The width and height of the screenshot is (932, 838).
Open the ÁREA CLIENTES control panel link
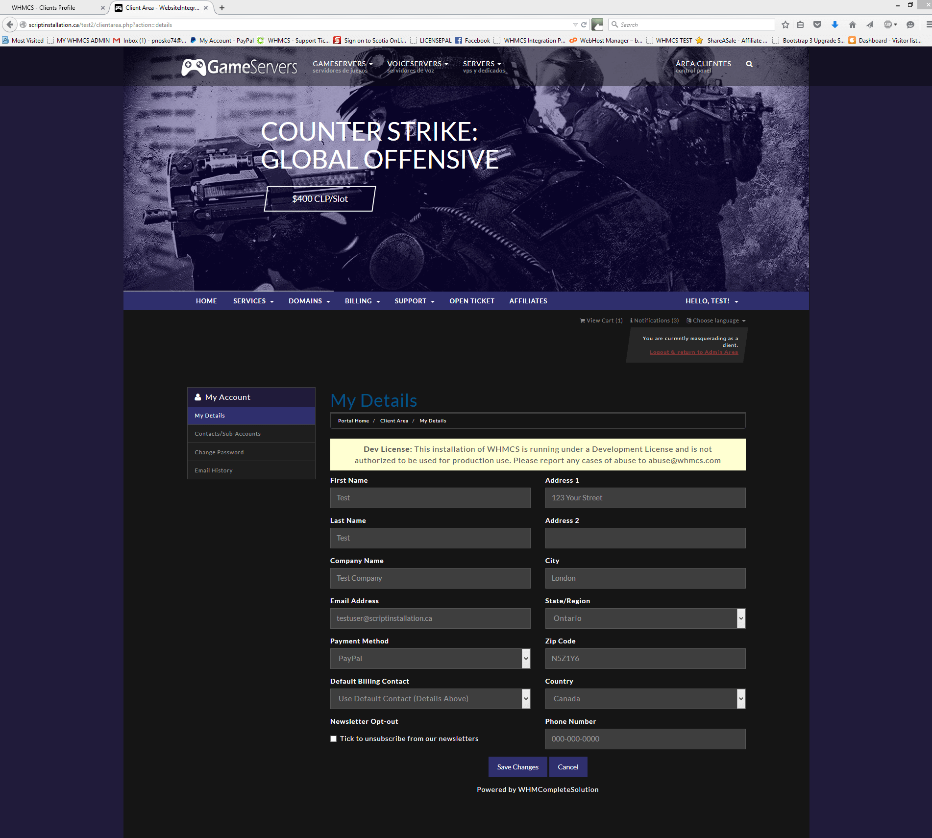[x=703, y=67]
